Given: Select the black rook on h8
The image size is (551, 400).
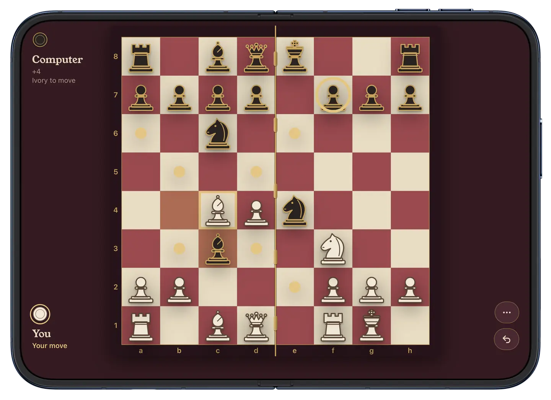Looking at the screenshot, I should point(410,58).
